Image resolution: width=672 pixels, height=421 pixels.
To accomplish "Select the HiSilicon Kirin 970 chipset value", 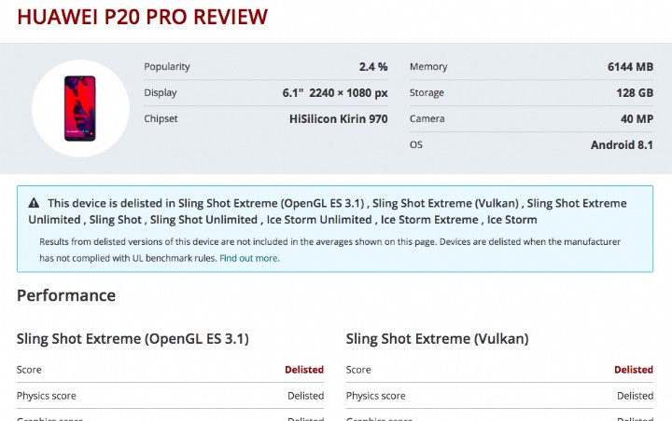I will (339, 119).
